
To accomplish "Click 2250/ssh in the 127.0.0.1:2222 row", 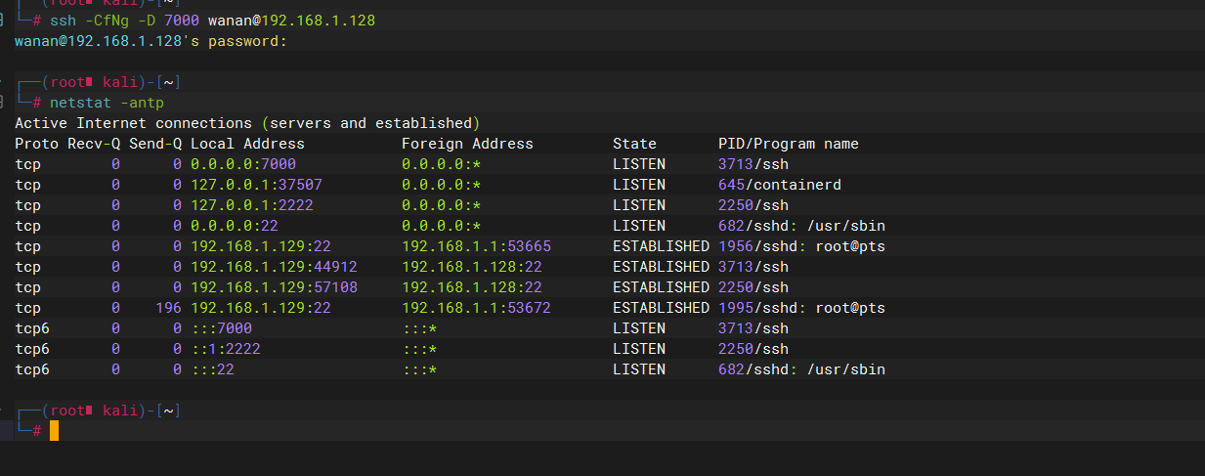I will pos(753,205).
